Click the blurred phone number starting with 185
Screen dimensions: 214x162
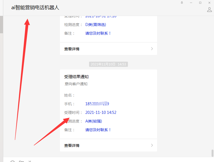coord(97,104)
